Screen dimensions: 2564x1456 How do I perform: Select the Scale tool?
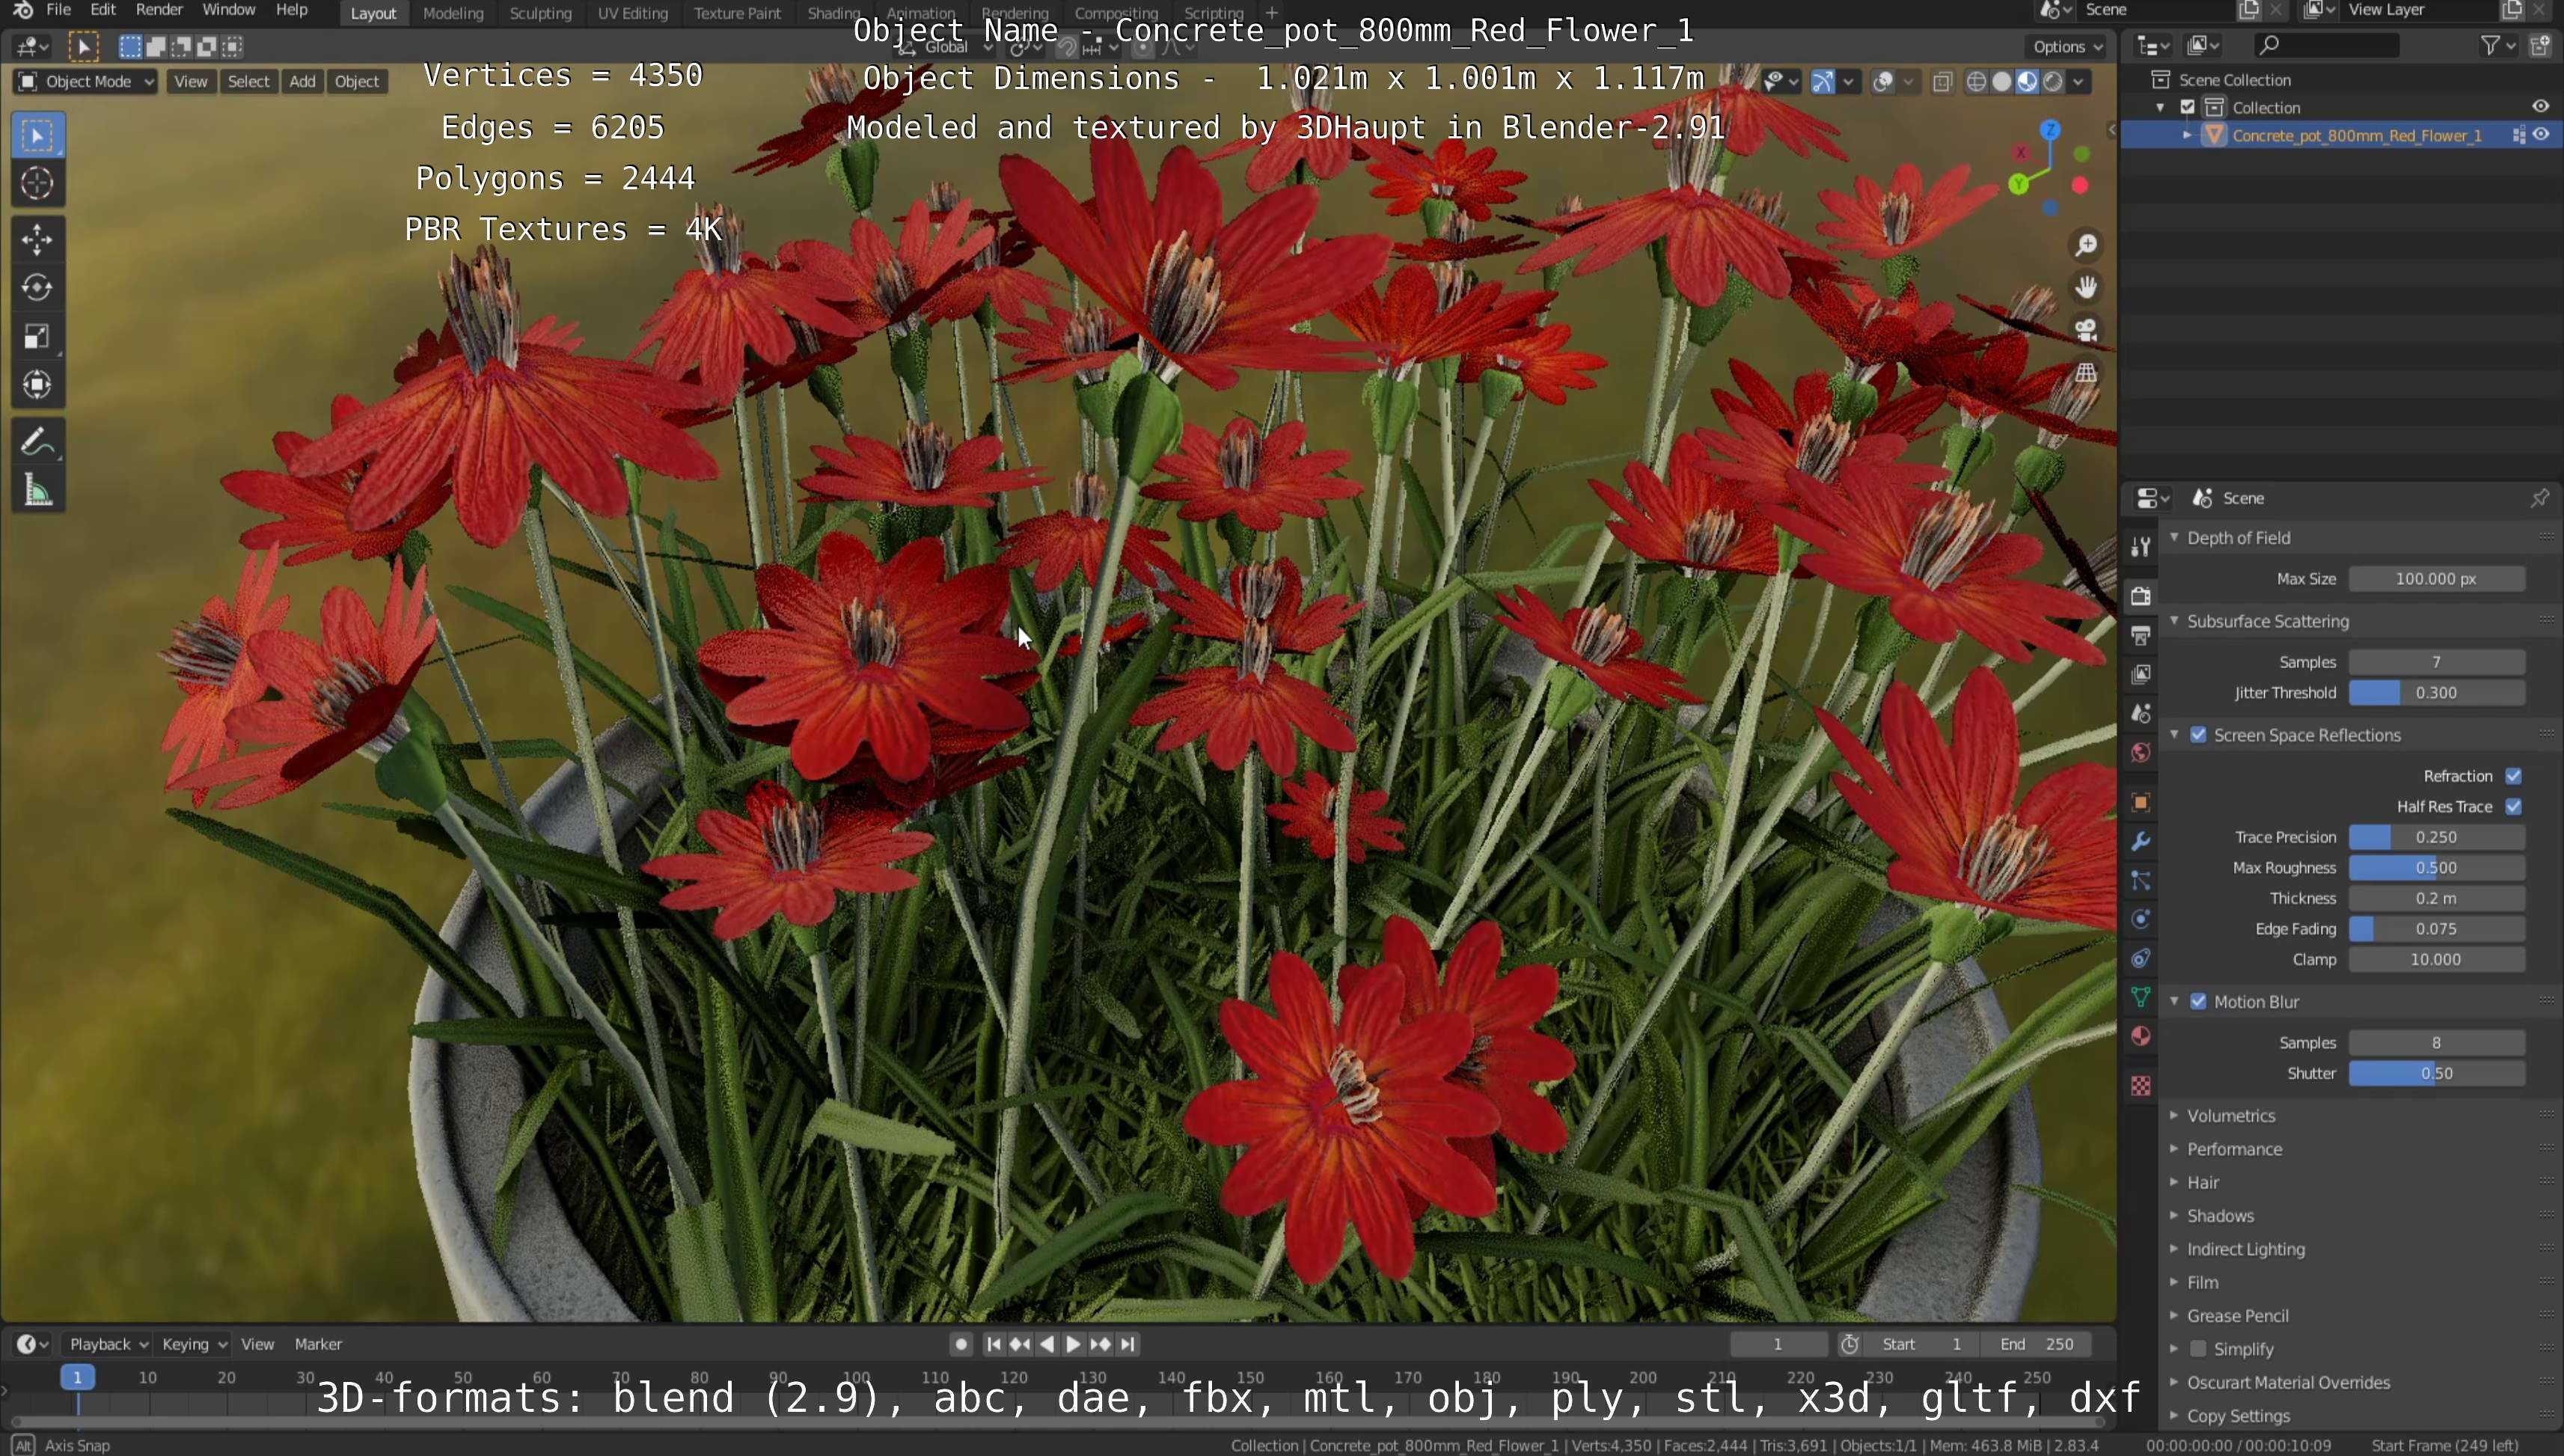[x=37, y=337]
